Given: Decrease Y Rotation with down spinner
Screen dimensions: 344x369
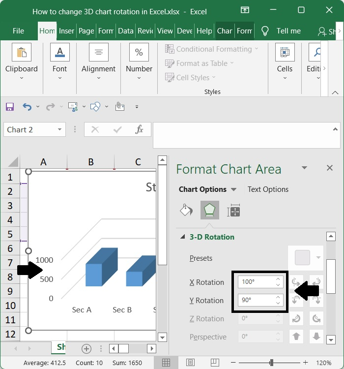Looking at the screenshot, I should (x=278, y=303).
